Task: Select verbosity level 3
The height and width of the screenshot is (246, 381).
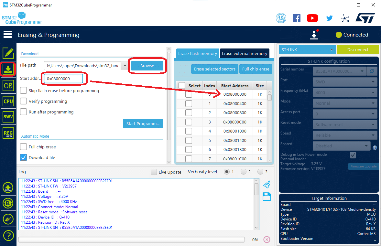Action: pos(260,172)
